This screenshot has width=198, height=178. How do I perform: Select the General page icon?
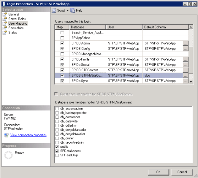[5, 15]
